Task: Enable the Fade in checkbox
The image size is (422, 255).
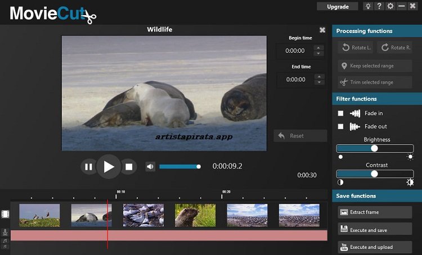Action: pyautogui.click(x=341, y=113)
